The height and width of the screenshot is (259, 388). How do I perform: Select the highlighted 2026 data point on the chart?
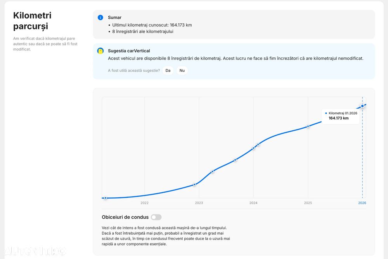(x=362, y=106)
